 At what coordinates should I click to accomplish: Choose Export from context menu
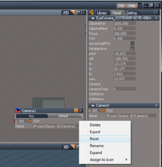click(105, 132)
